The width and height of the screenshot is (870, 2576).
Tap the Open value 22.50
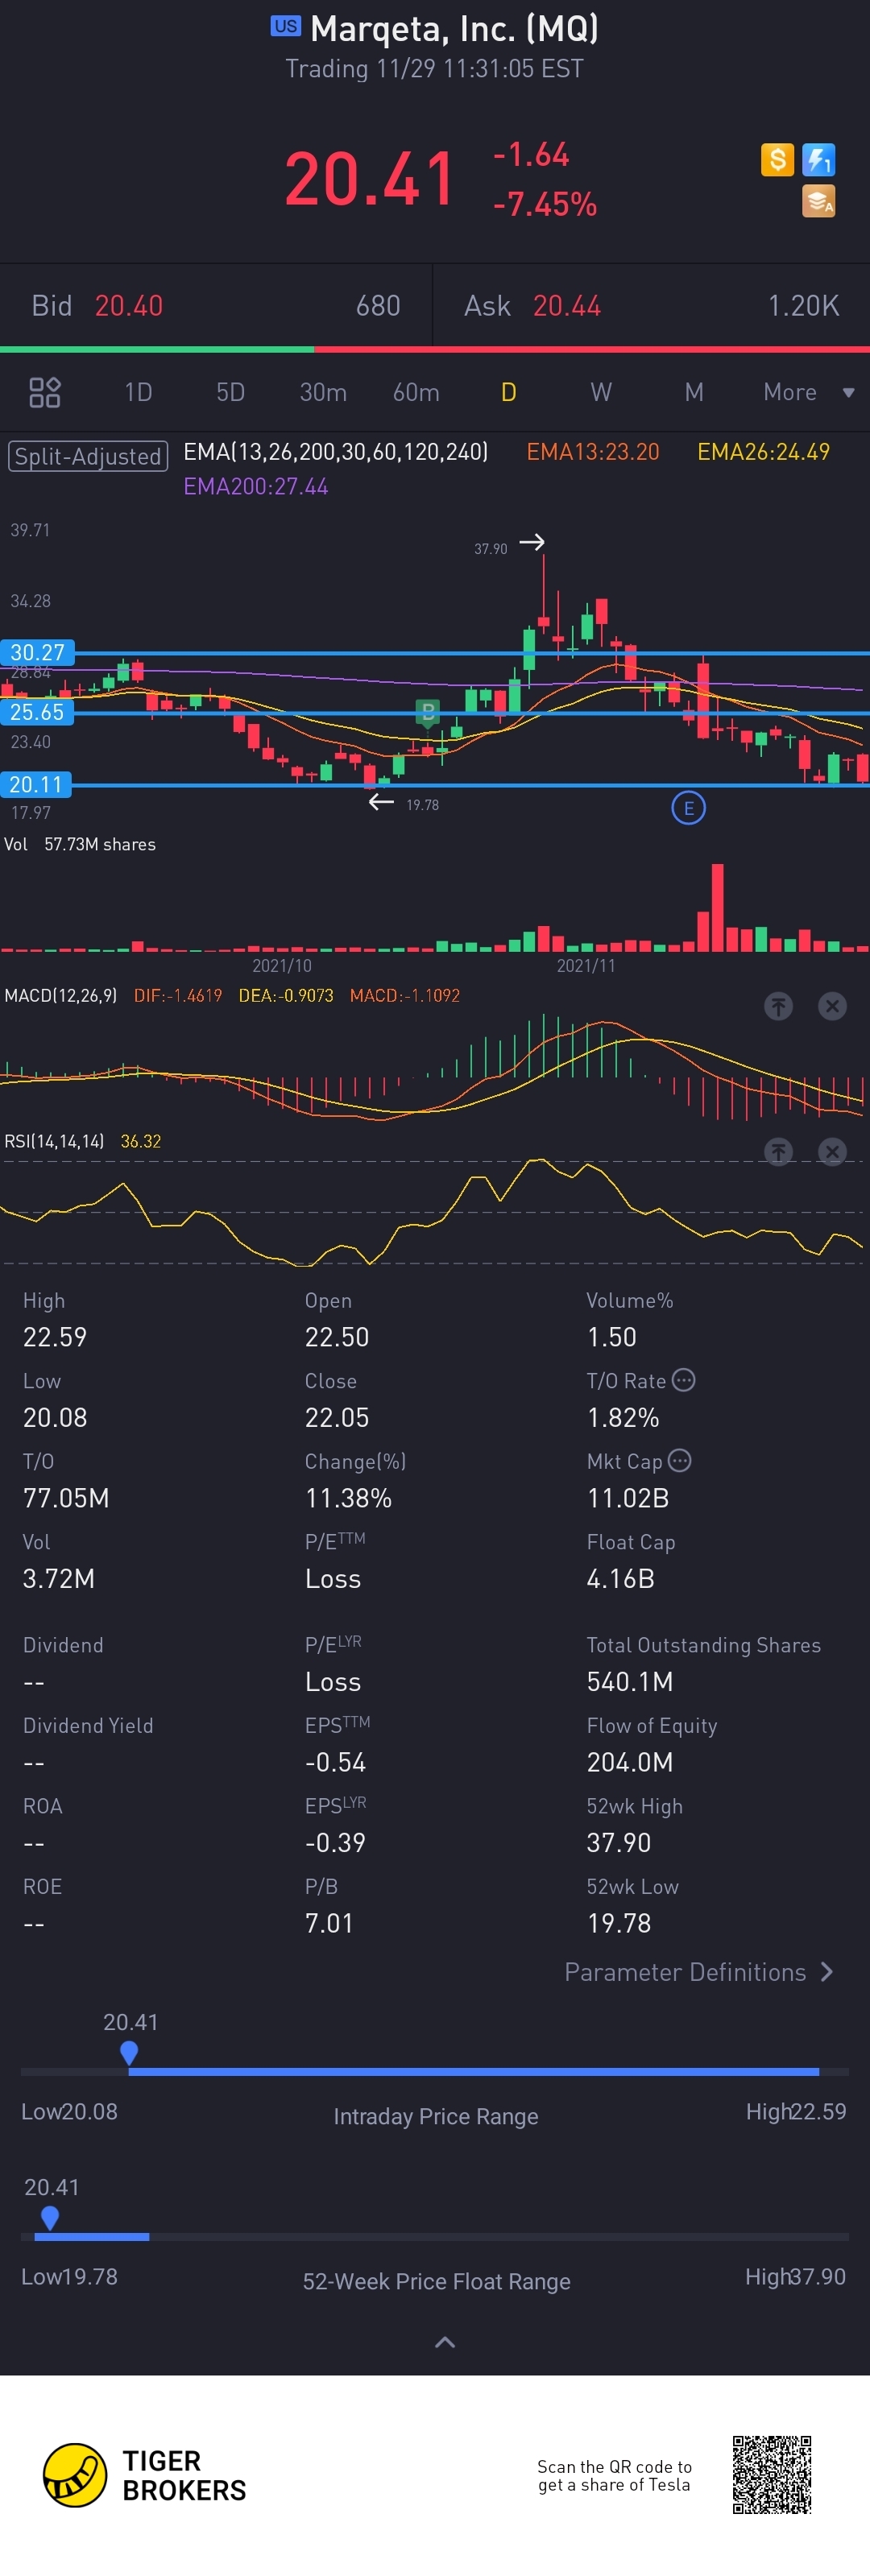[337, 1337]
